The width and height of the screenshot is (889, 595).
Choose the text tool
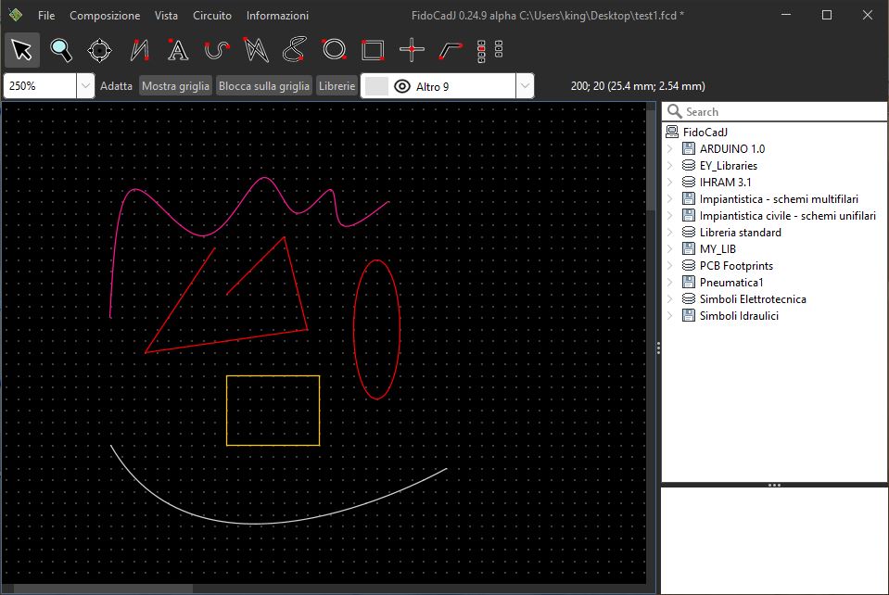(x=178, y=50)
